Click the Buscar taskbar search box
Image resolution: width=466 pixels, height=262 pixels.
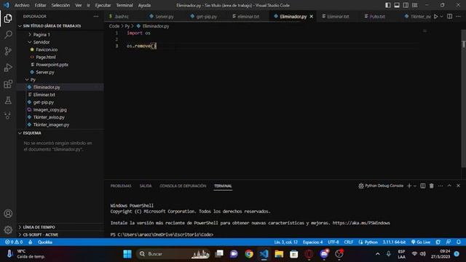173,254
